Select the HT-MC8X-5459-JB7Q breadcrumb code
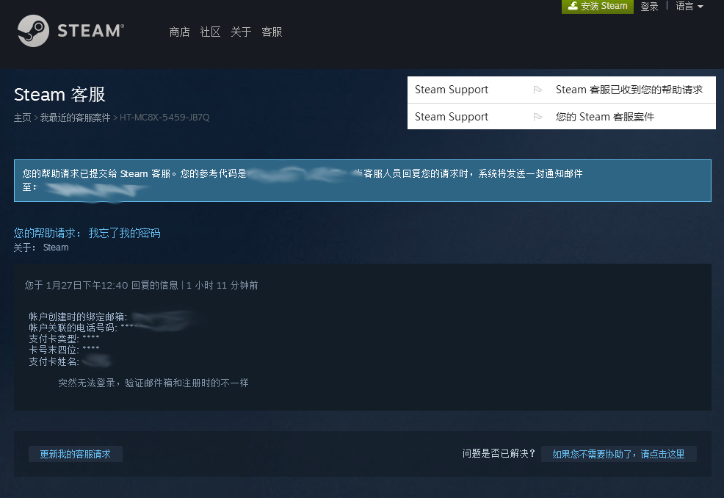 164,118
